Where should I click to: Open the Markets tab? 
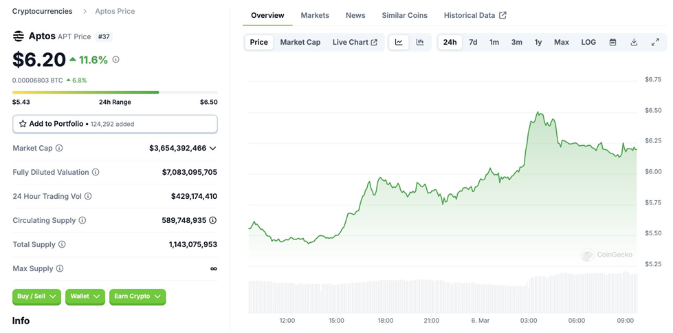point(315,15)
